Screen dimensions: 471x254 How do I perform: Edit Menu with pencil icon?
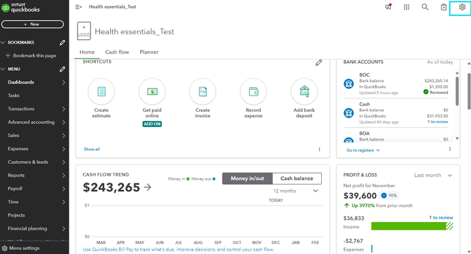tap(62, 69)
